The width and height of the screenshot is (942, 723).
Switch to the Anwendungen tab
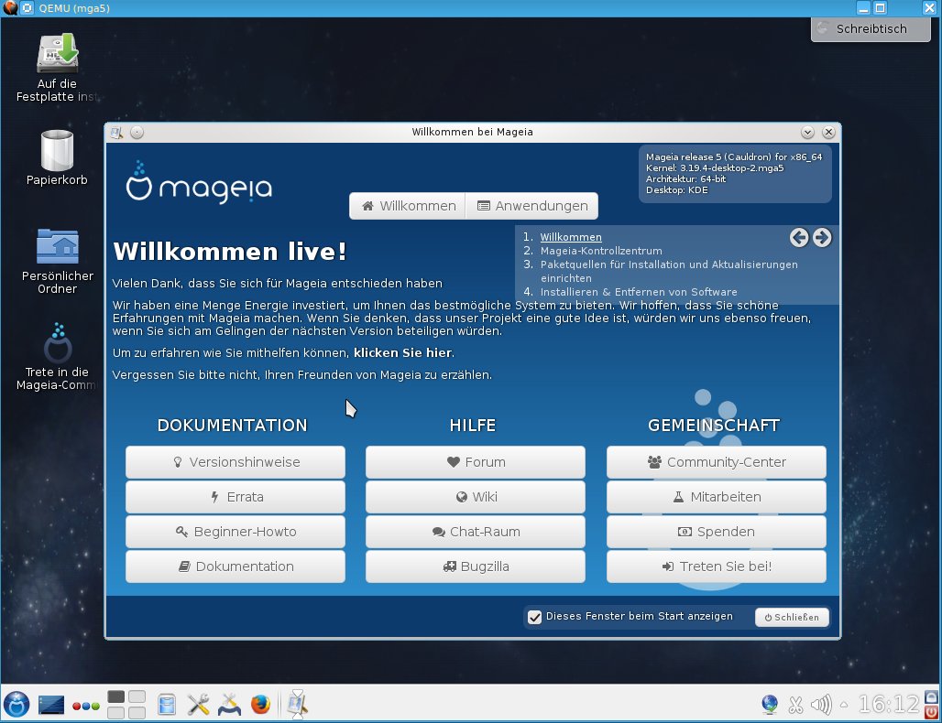point(531,206)
